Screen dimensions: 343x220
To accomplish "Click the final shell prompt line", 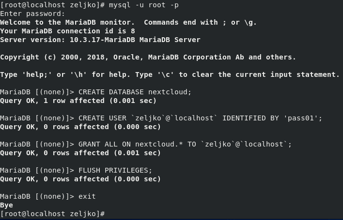I will [x=52, y=214].
